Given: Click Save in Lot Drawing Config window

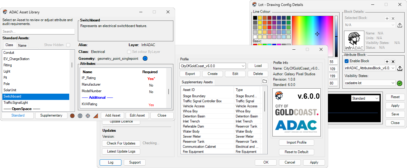Looking at the screenshot, I should pos(395,114).
